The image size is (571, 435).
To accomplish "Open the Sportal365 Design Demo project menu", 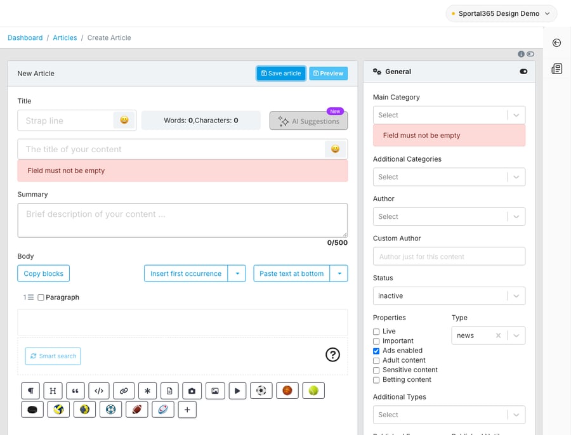I will click(501, 13).
